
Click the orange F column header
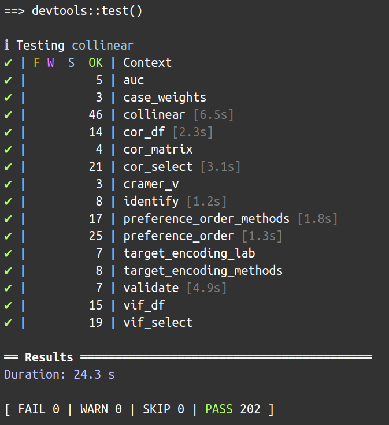point(36,62)
